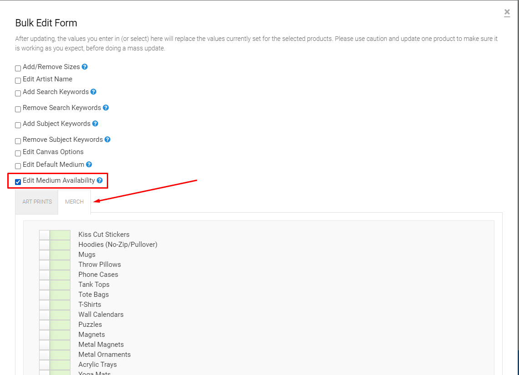This screenshot has width=519, height=375.
Task: Switch to the Art Prints tab
Action: tap(37, 202)
